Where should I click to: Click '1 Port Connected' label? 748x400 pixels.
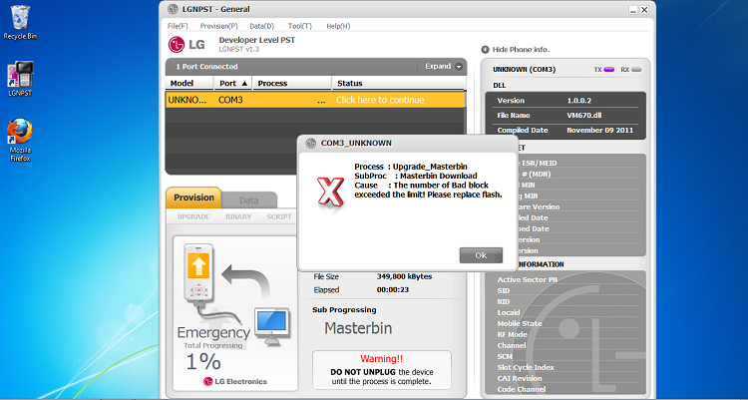tap(206, 67)
